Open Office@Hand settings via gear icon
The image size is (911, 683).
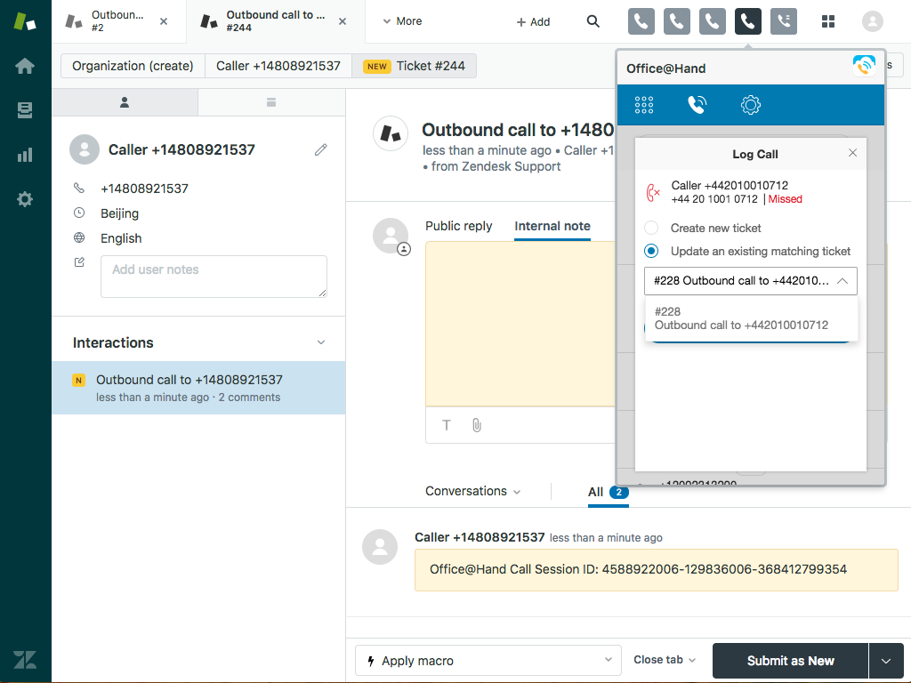(751, 104)
